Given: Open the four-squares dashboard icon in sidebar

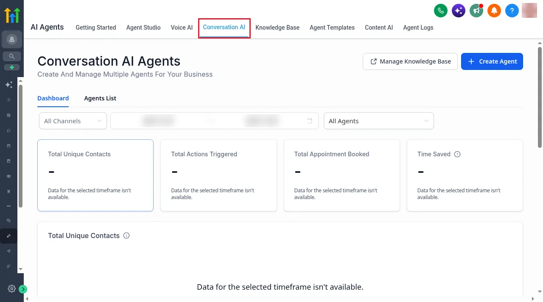Looking at the screenshot, I should 9,115.
